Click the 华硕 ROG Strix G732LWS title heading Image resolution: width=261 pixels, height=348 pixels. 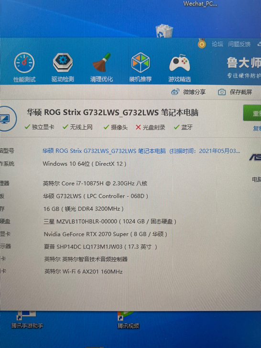[x=112, y=112]
